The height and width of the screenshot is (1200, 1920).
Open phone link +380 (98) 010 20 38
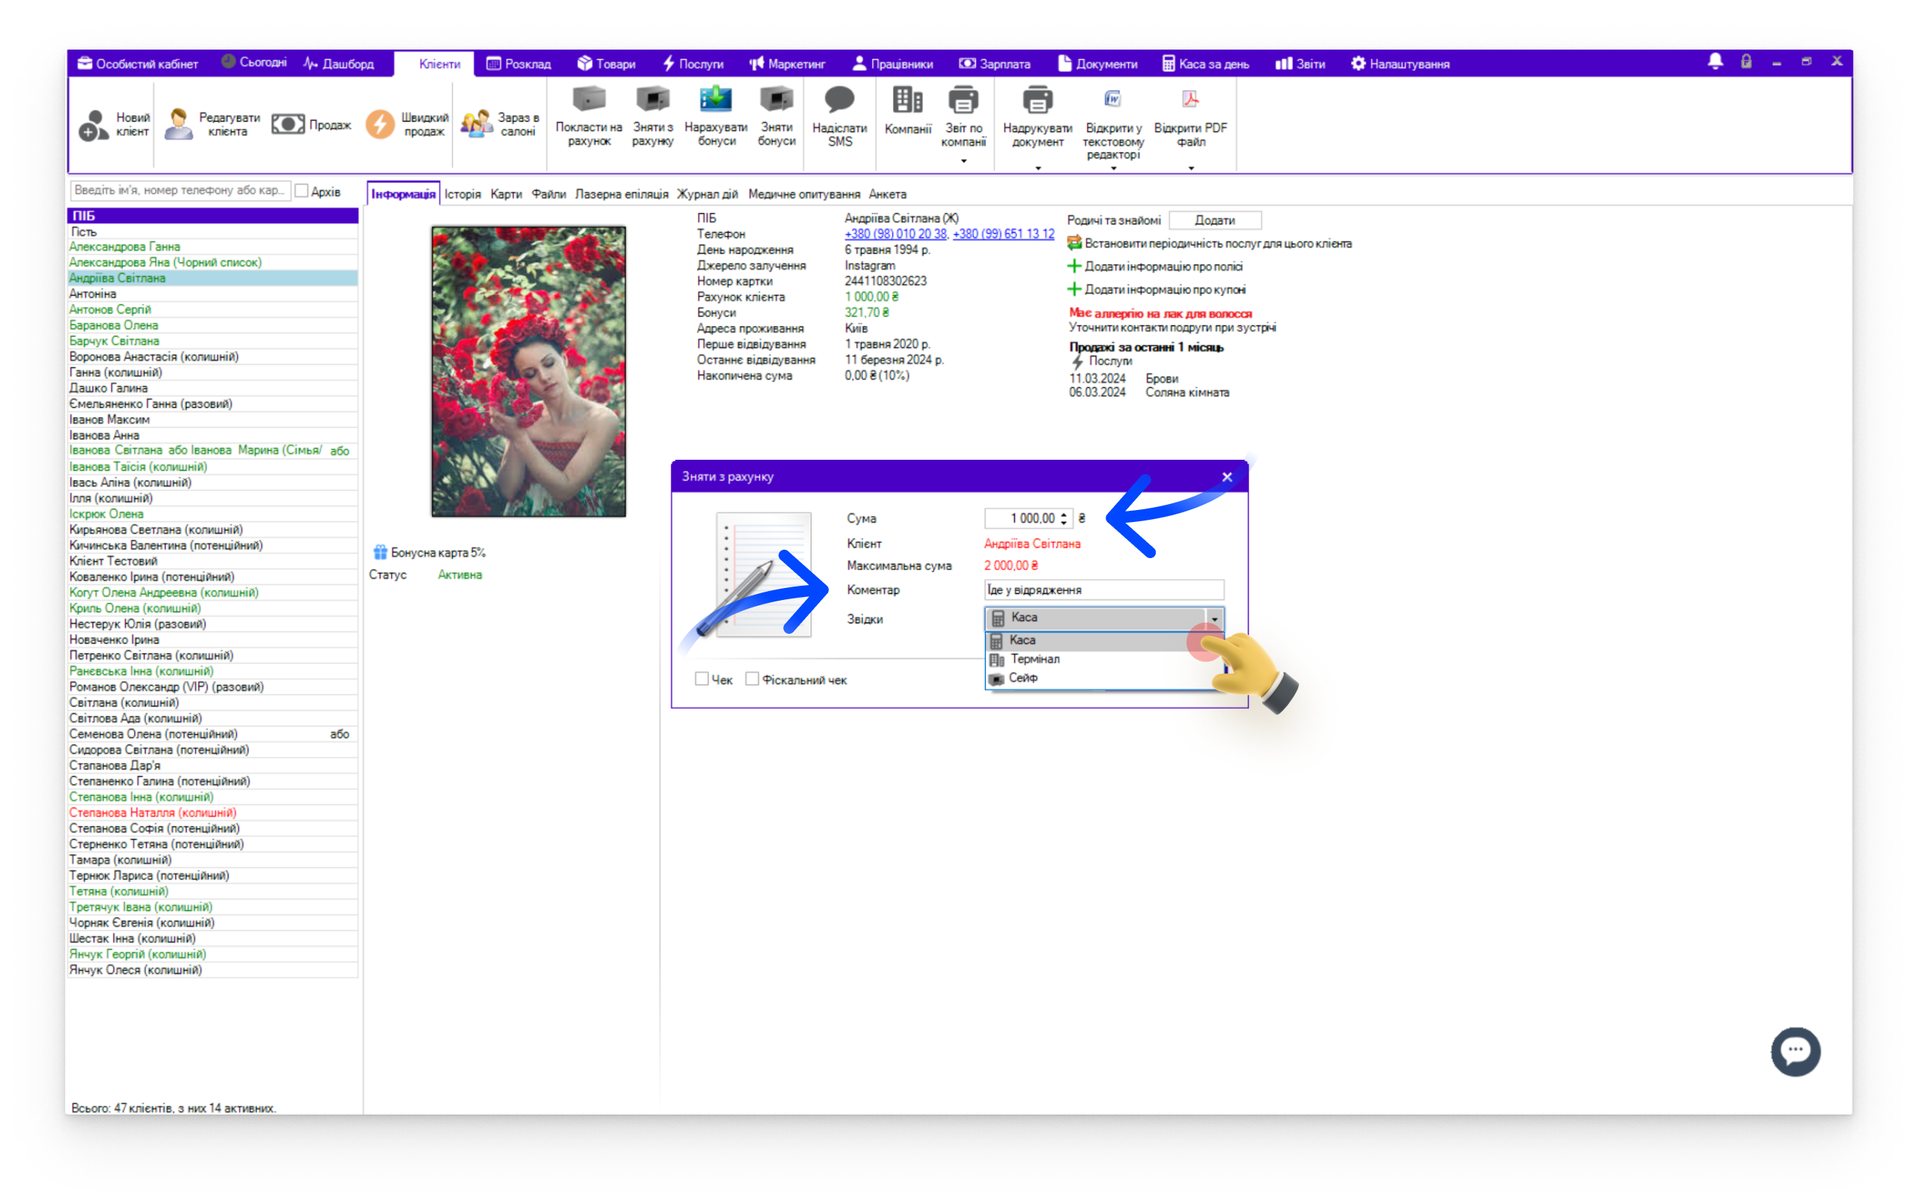(895, 234)
